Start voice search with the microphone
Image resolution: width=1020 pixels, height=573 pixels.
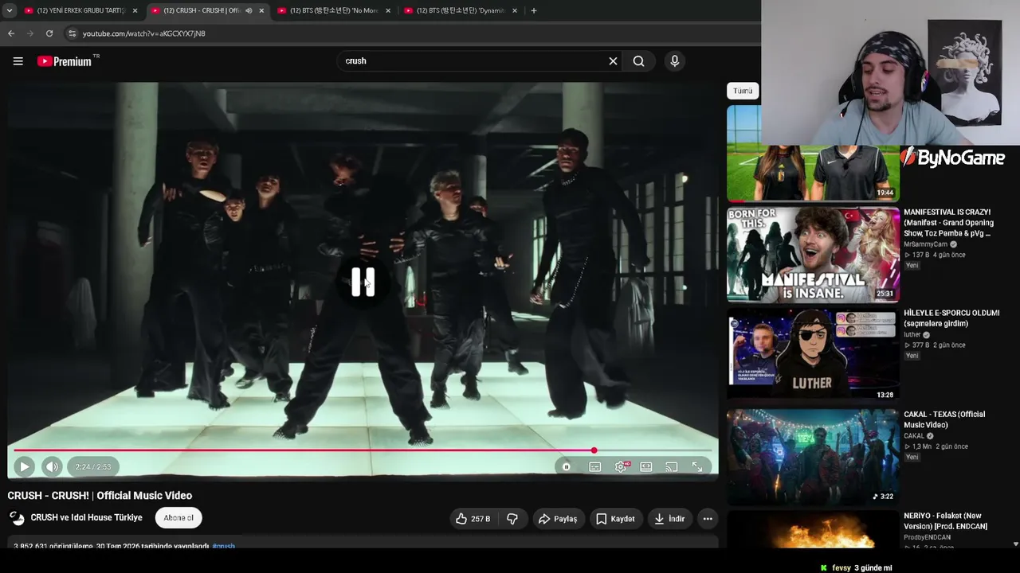[675, 61]
